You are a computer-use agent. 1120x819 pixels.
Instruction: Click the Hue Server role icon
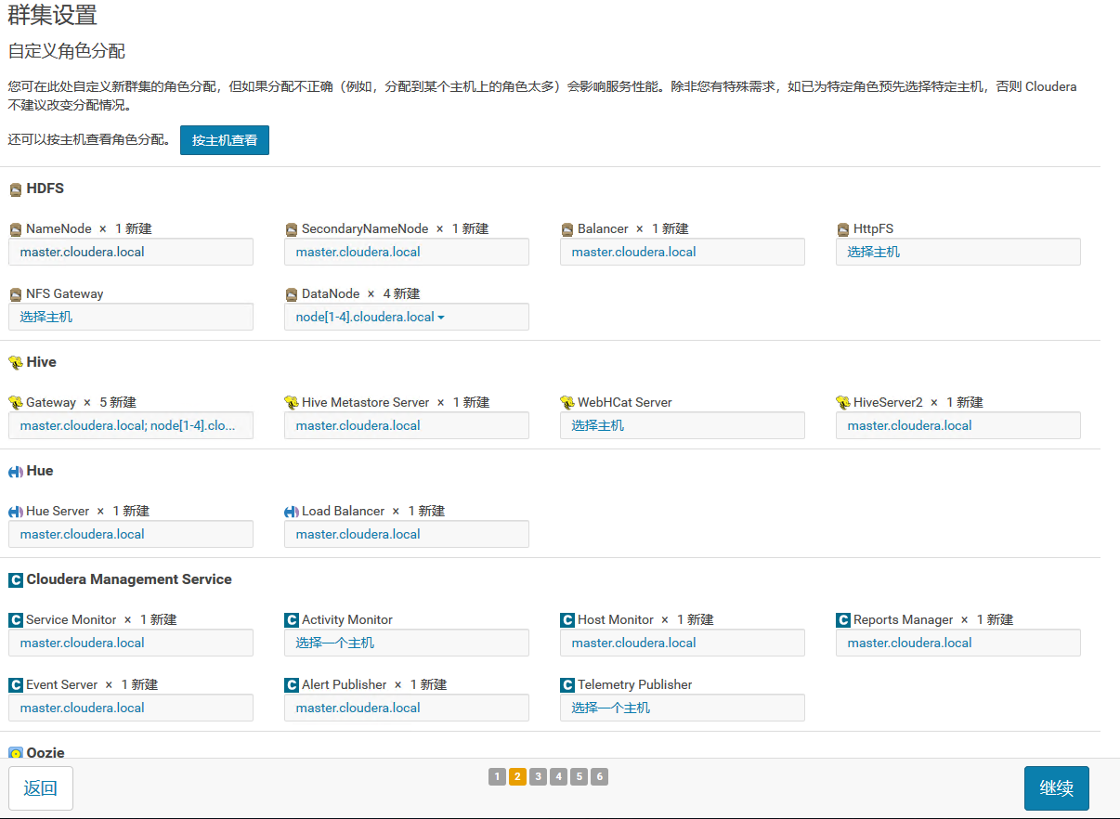tap(16, 512)
